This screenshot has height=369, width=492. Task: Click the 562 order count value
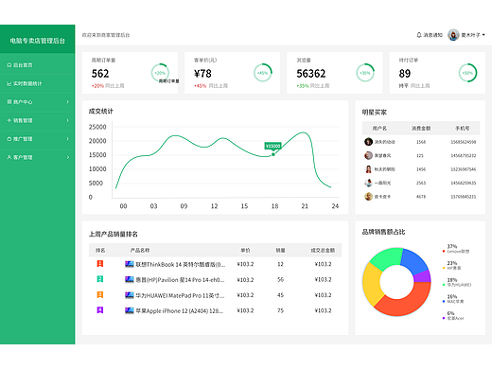[100, 74]
